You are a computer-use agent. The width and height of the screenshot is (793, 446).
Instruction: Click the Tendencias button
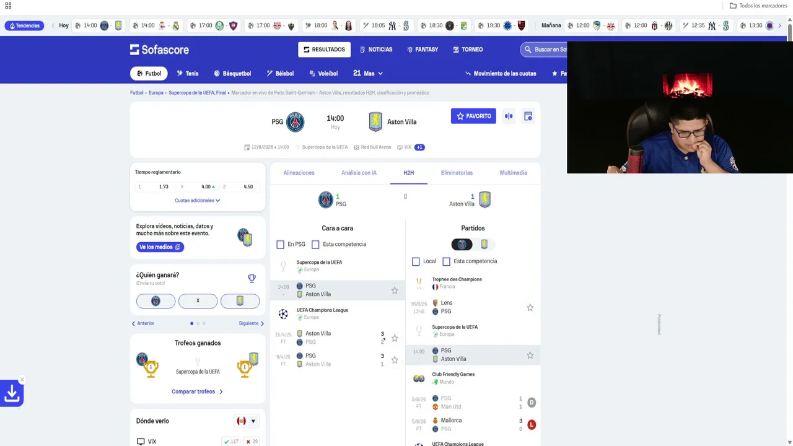click(x=24, y=25)
